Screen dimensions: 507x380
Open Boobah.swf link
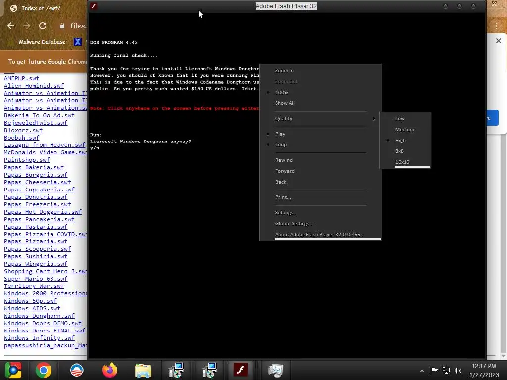click(x=21, y=138)
